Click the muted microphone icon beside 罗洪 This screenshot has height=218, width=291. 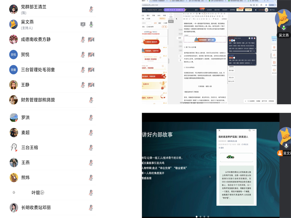[91, 118]
